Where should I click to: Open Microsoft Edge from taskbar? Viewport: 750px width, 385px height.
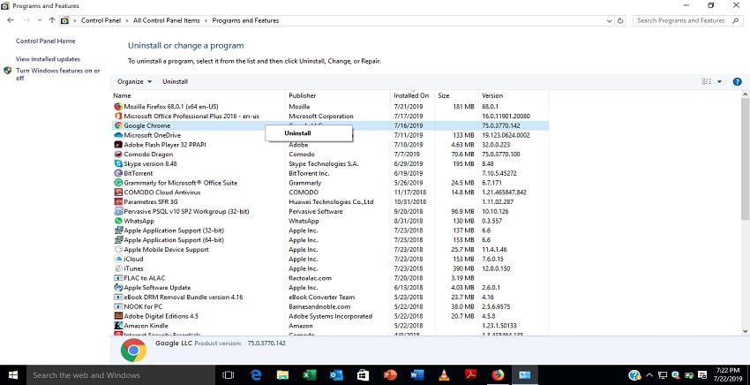256,375
